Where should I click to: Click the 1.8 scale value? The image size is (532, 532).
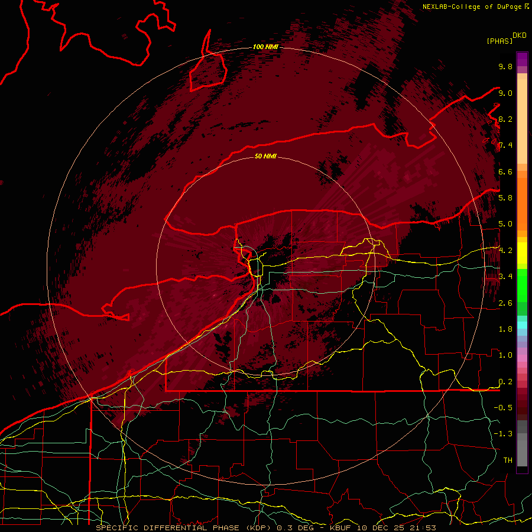tap(505, 329)
